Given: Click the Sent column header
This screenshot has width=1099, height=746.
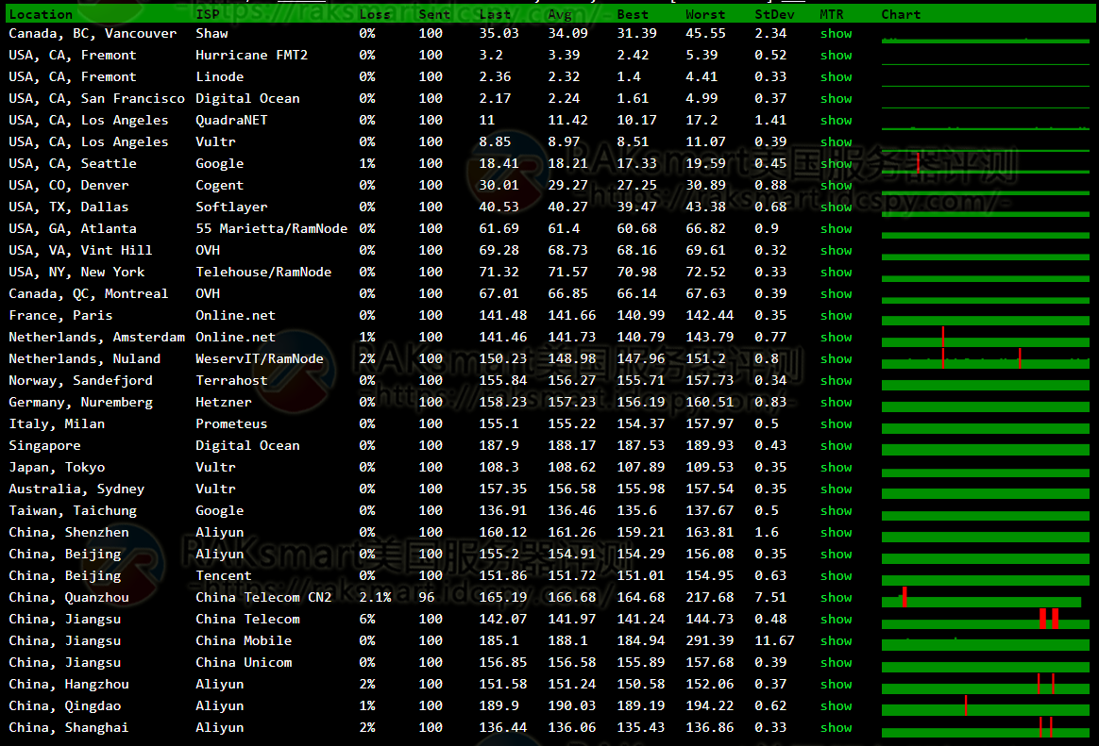Looking at the screenshot, I should coord(434,15).
